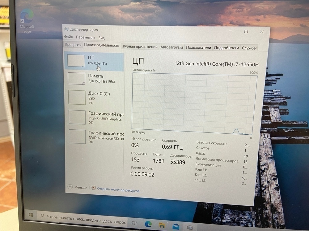Maximize the Task Manager window
309x231 pixels.
pos(246,31)
